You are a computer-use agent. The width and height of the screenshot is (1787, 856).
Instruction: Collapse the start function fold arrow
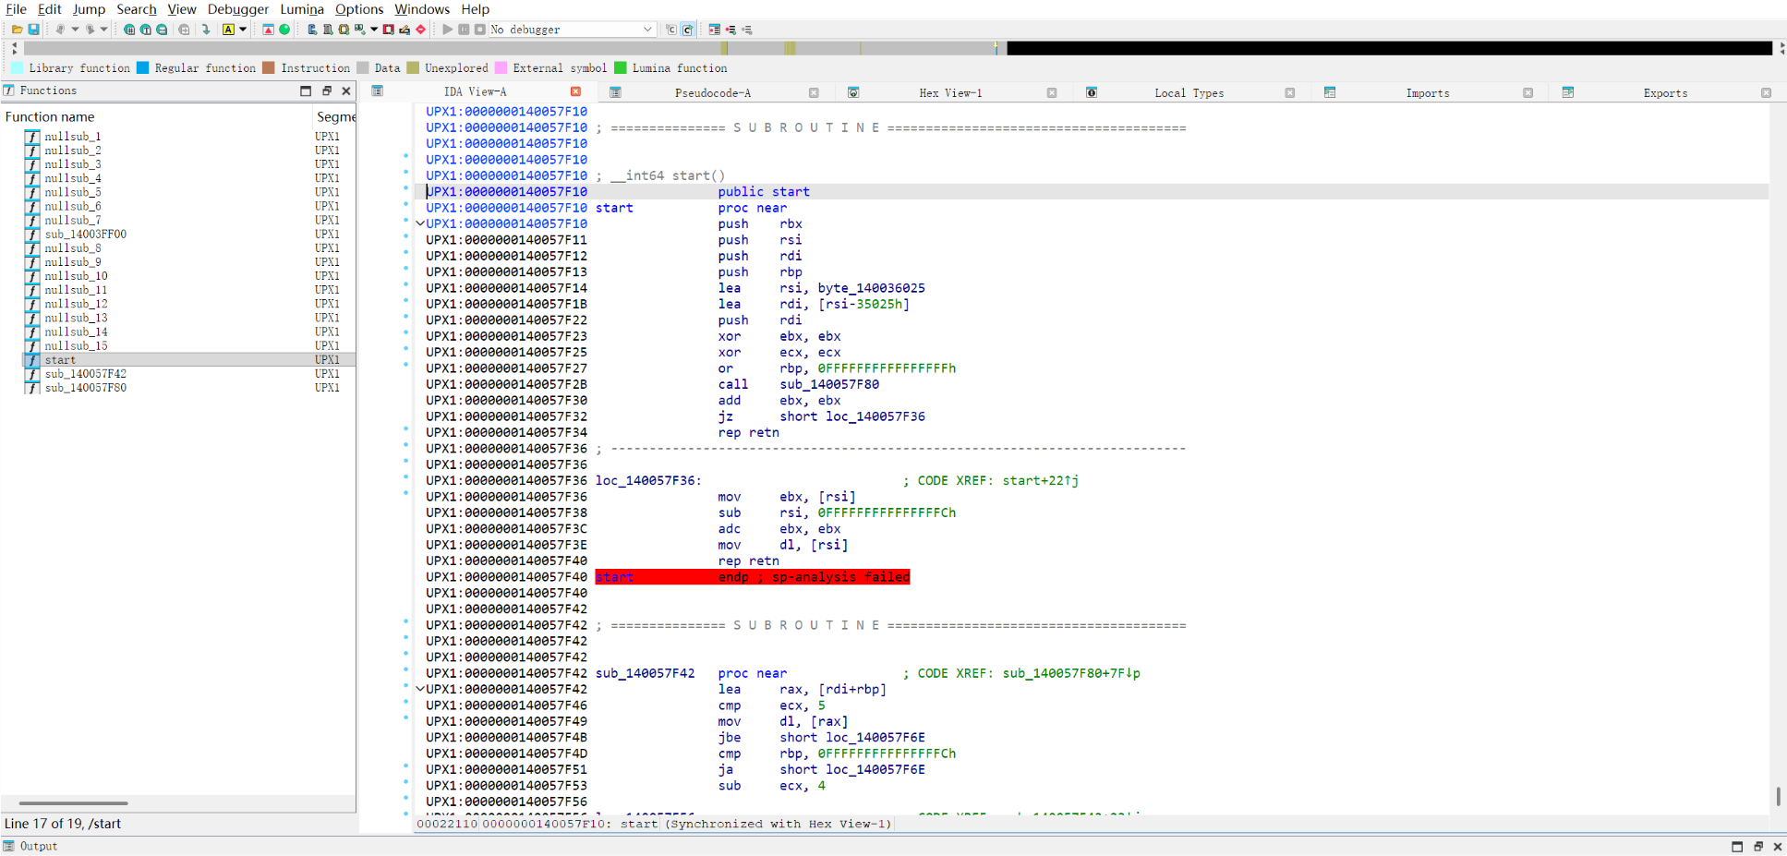coord(420,223)
